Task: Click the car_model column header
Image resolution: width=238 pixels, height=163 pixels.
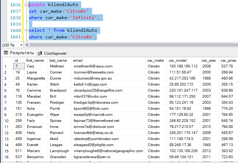Action: pyautogui.click(x=184, y=60)
